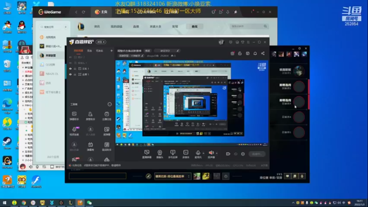Click the magnifier icon in WeGame search
The image size is (368, 207).
(x=265, y=26)
